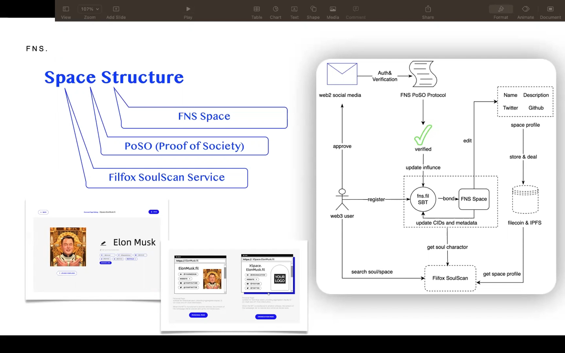Open the Shape picker
This screenshot has height=353, width=565.
313,12
